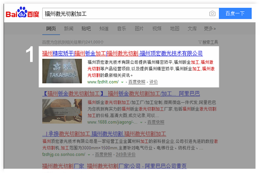
Task: Open the 249条评价 link
Action: point(126,155)
